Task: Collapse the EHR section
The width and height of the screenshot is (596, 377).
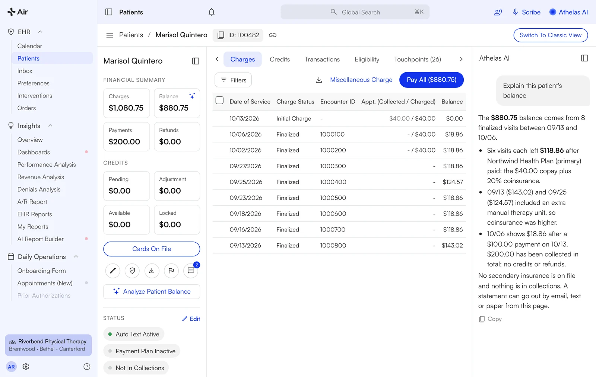Action: (40, 32)
